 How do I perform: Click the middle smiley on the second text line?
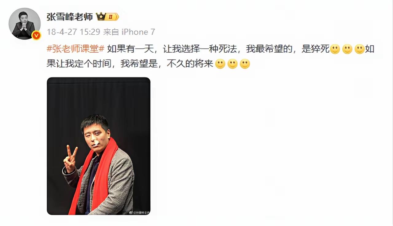[232, 64]
